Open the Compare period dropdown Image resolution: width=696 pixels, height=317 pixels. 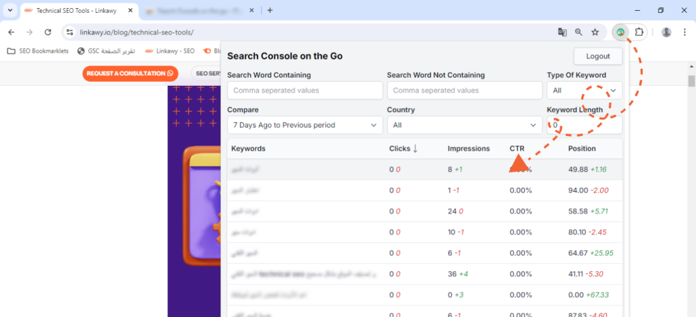click(305, 125)
